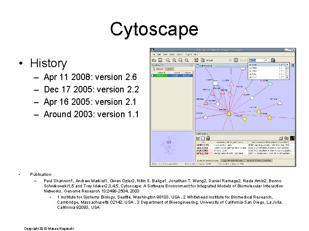The image size is (309, 231).
Task: Click the search configuration icon at toolbar end
Action: 273,60
